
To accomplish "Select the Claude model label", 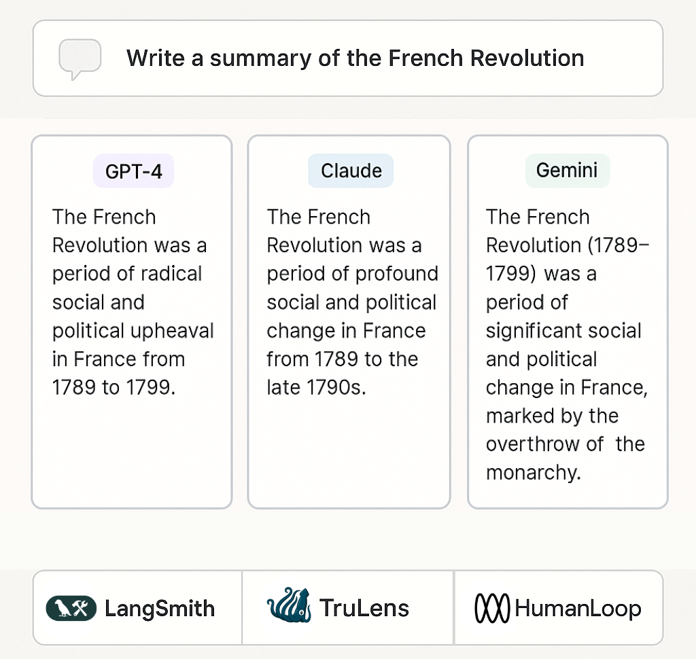I will point(351,171).
